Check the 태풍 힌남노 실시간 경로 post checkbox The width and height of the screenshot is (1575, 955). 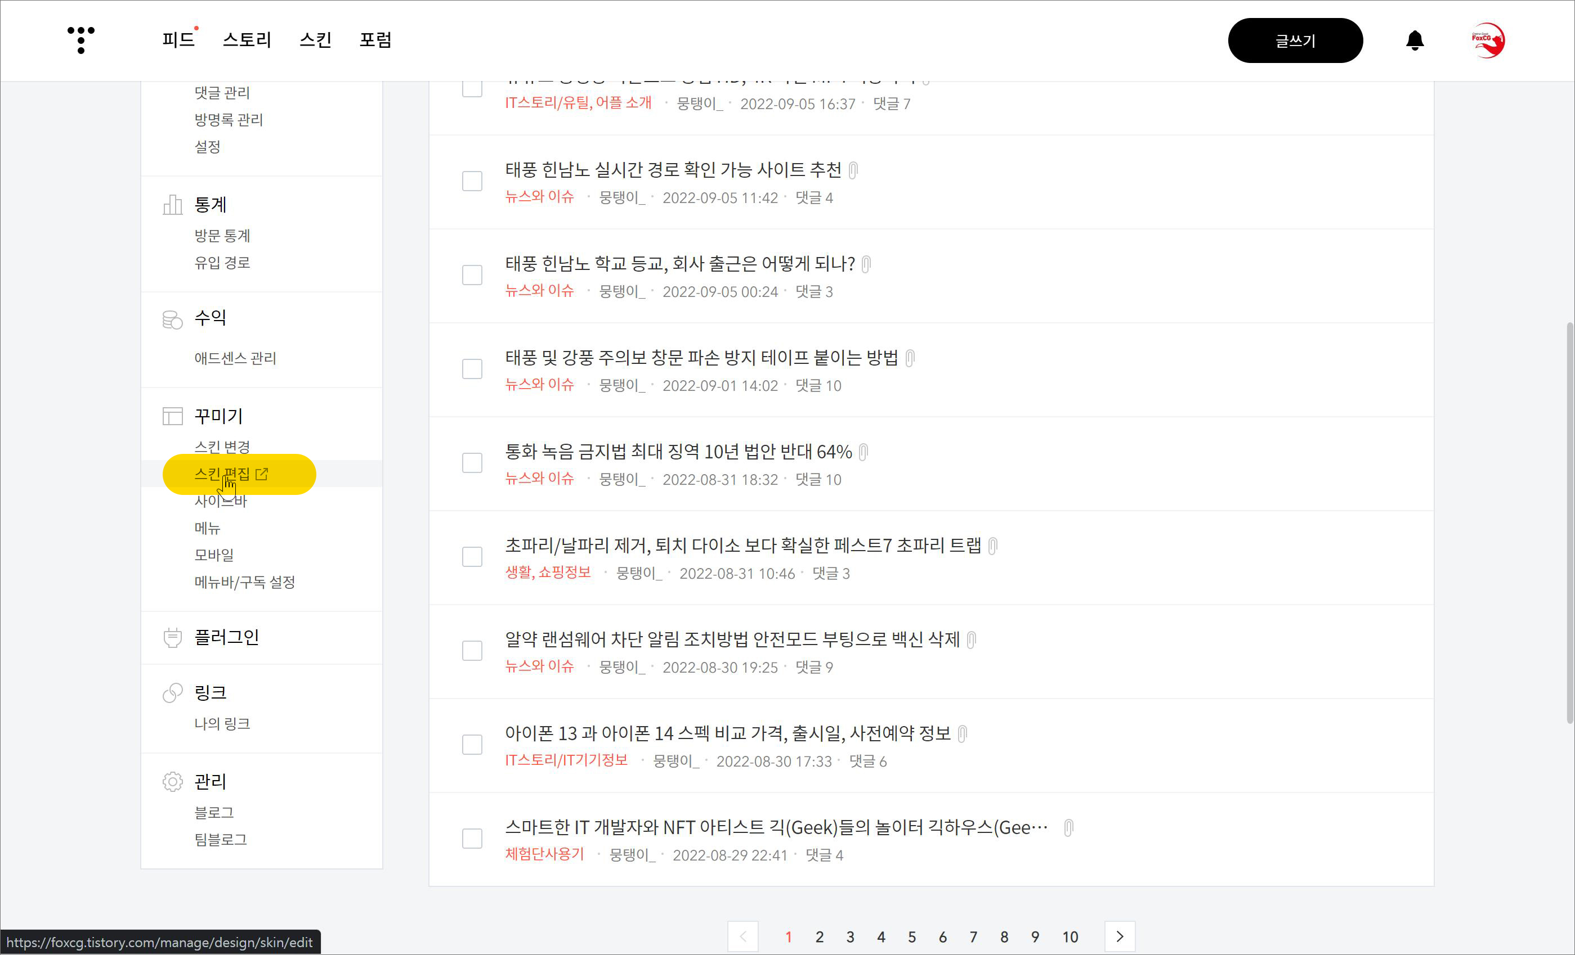[472, 181]
